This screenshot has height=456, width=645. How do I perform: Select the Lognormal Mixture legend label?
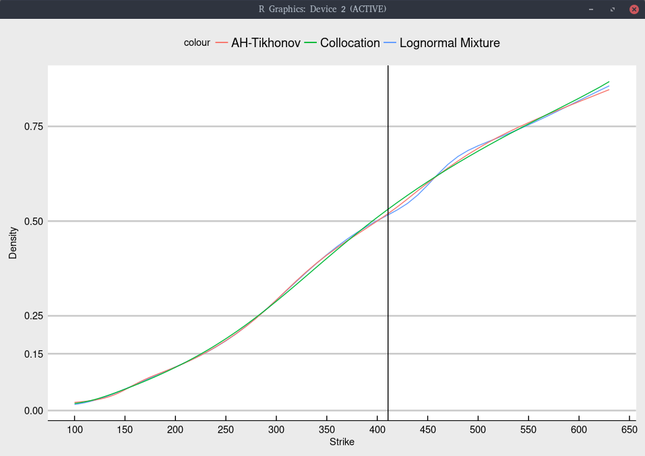(450, 42)
